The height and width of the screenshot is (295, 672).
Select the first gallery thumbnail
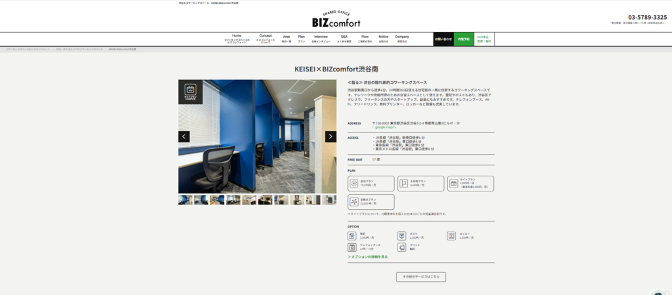coord(185,200)
